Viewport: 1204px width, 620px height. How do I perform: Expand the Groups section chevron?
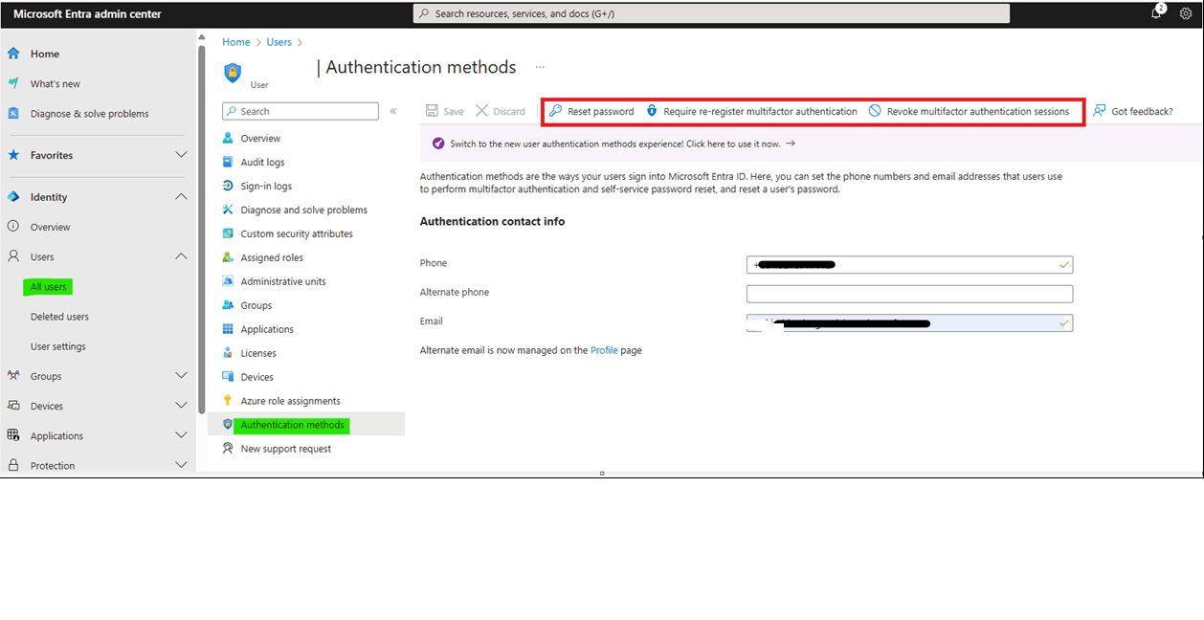click(x=181, y=376)
